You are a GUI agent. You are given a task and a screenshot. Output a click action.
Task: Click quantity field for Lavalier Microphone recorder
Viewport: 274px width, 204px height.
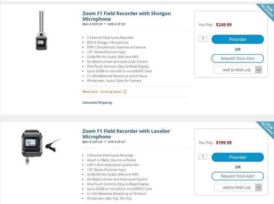[x=203, y=157]
